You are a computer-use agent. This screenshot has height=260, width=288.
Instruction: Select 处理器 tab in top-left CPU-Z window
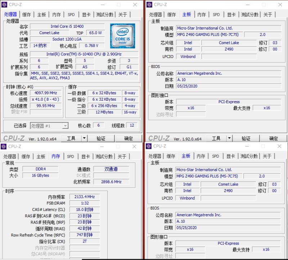point(10,14)
